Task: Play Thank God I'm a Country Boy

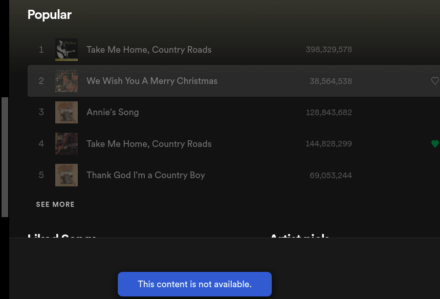Action: 146,175
